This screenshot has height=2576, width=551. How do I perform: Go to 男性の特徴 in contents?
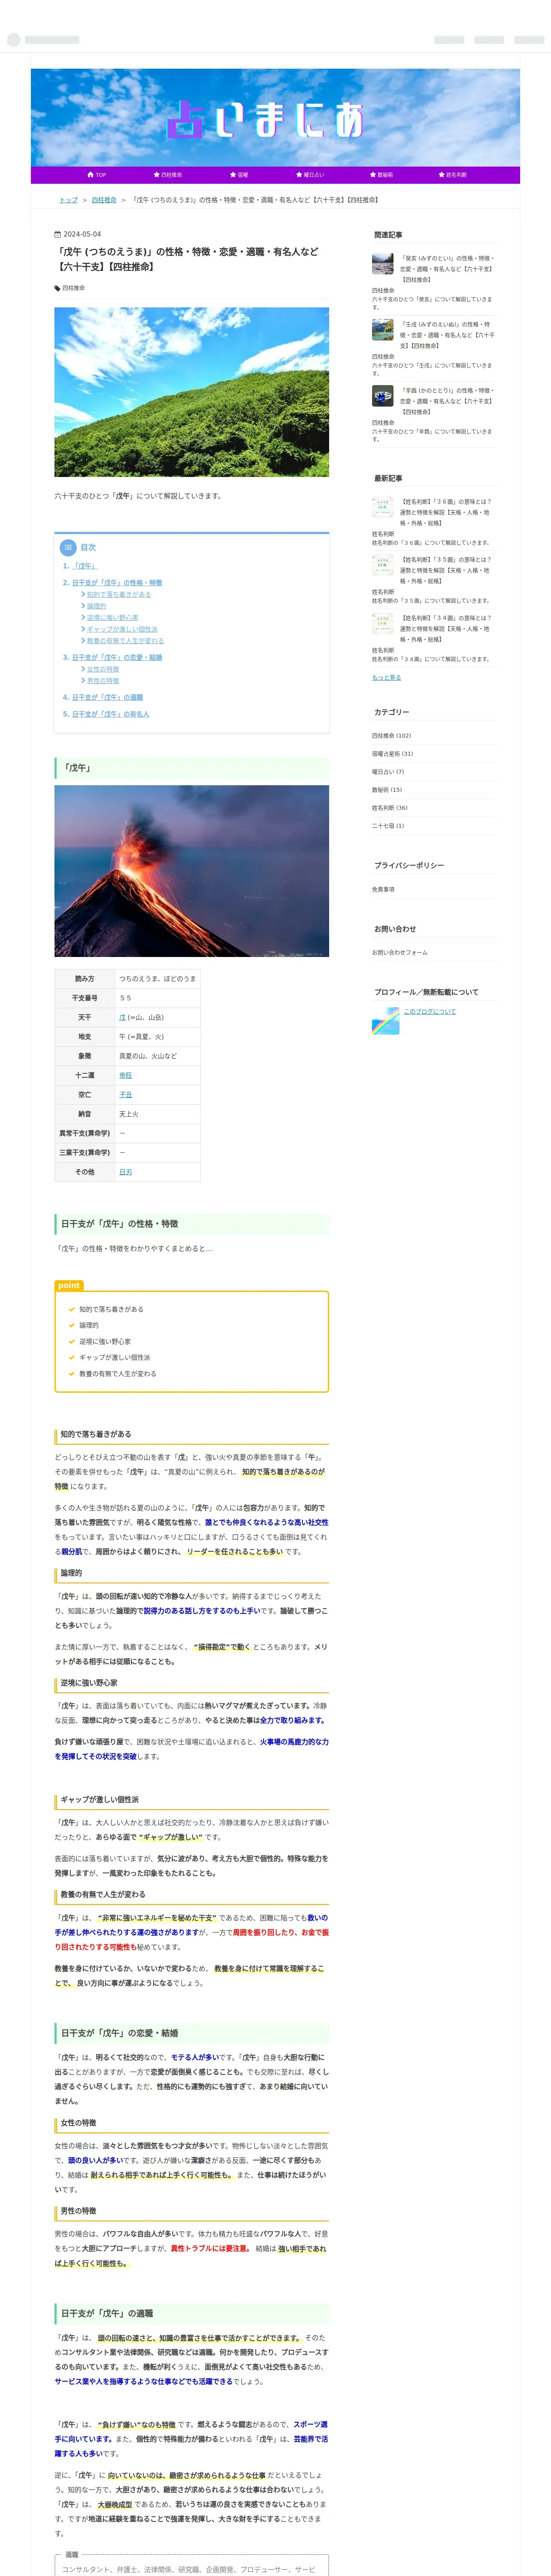click(x=103, y=681)
